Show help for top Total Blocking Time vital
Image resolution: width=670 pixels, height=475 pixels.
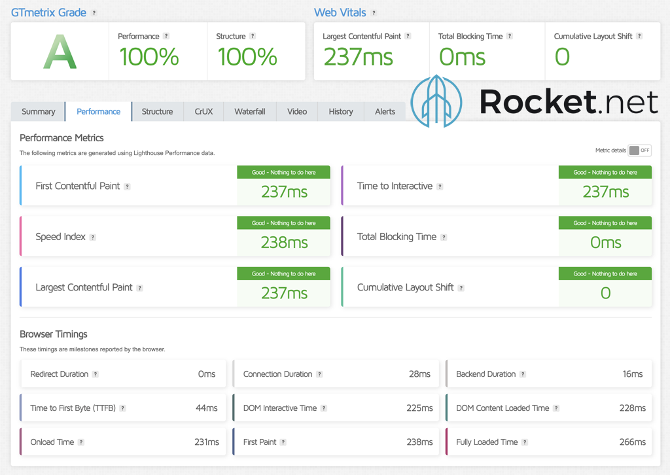click(510, 36)
